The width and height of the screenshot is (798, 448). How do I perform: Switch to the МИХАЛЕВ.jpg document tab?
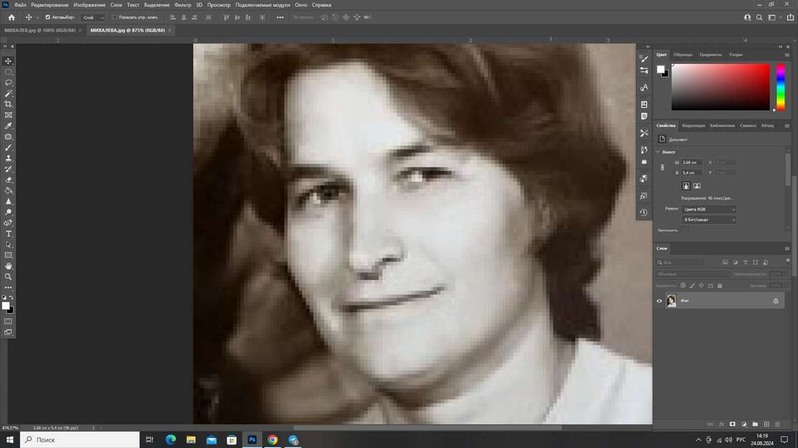[40, 30]
